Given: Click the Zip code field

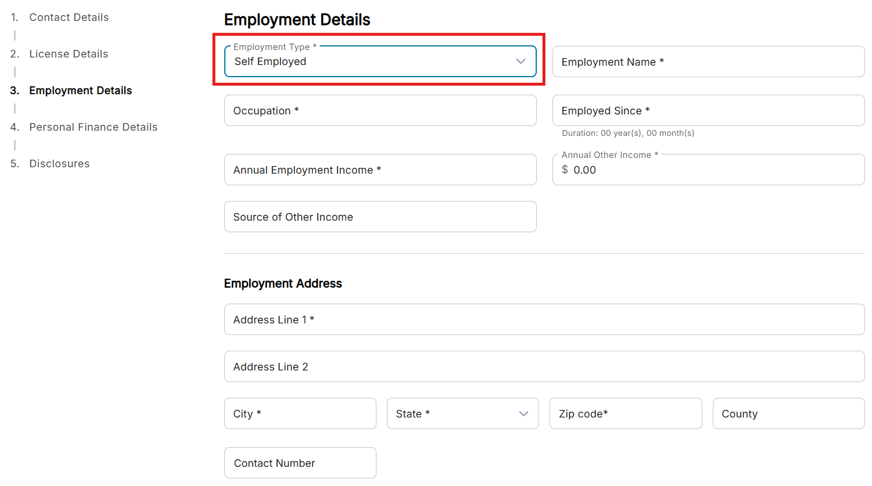Looking at the screenshot, I should tap(625, 413).
